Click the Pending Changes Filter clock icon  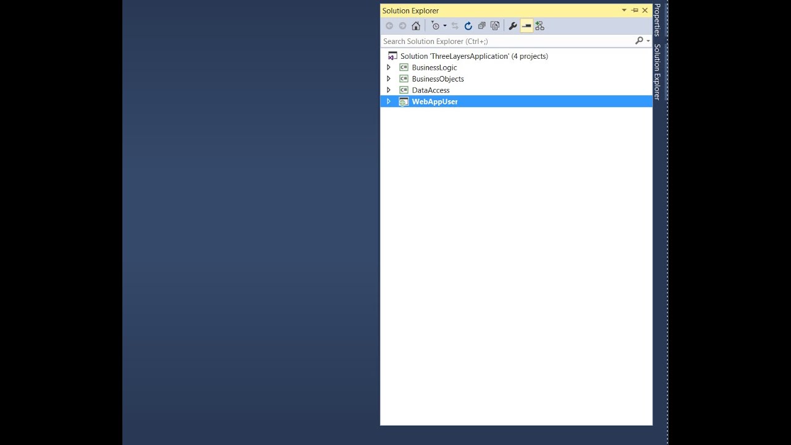(436, 26)
